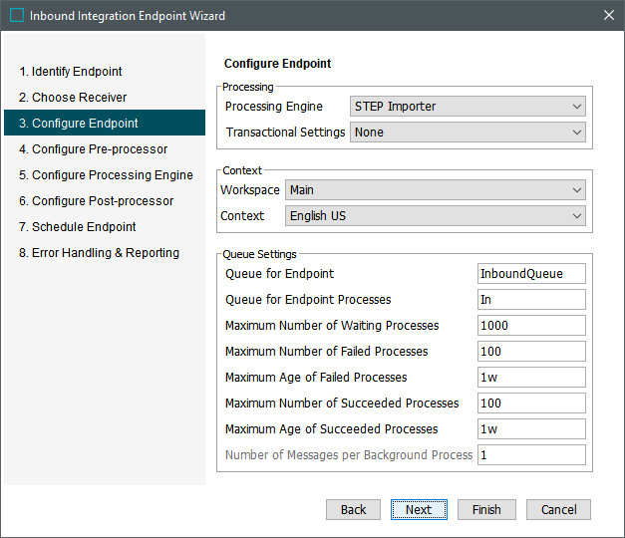Image resolution: width=625 pixels, height=538 pixels.
Task: Focus the Maximum Number of Waiting Processes field
Action: 531,326
